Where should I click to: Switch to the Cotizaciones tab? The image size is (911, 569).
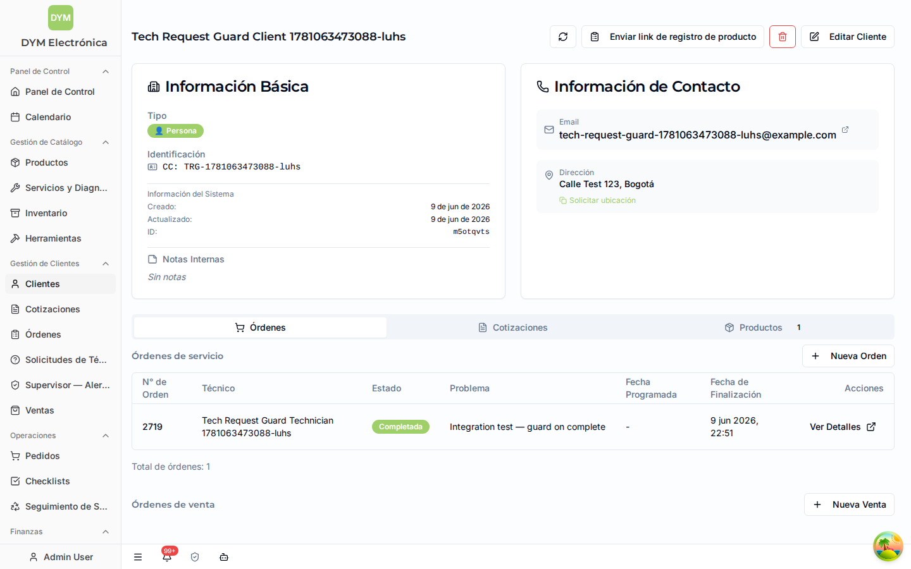coord(513,327)
